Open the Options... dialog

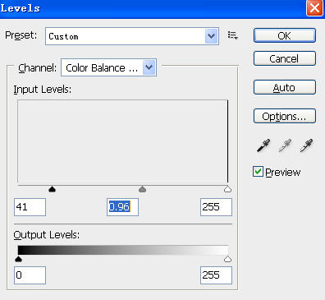tap(285, 116)
